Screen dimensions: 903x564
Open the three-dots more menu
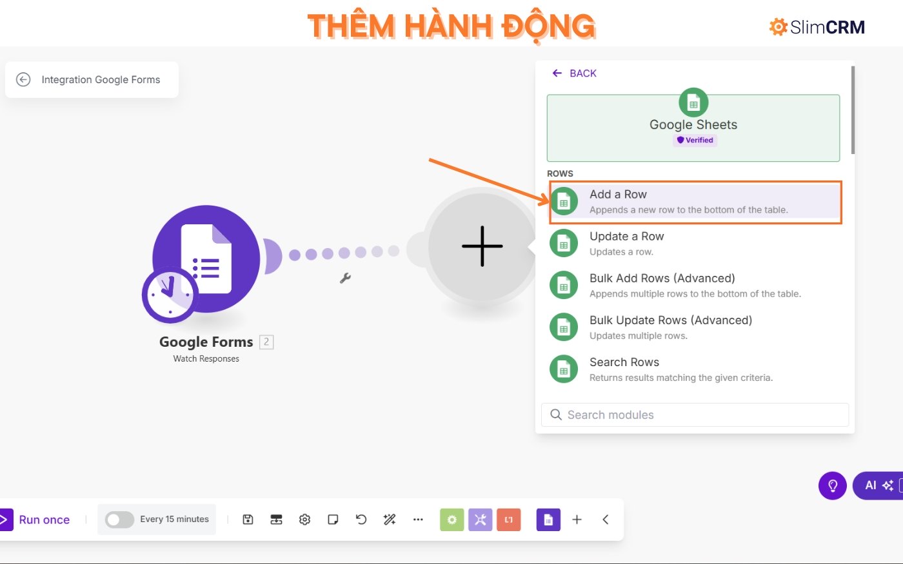[418, 520]
